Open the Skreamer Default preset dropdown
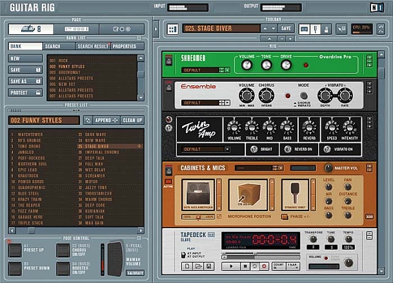Viewport: 393px width, 283px height. 227,70
